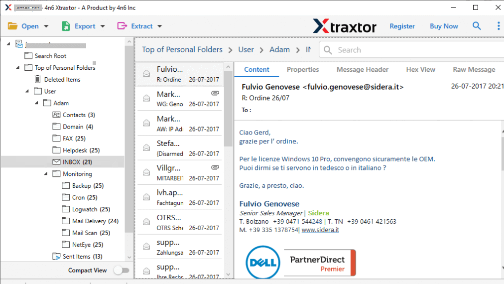Select the INBOX envelope icon
504x284 pixels.
coord(56,162)
